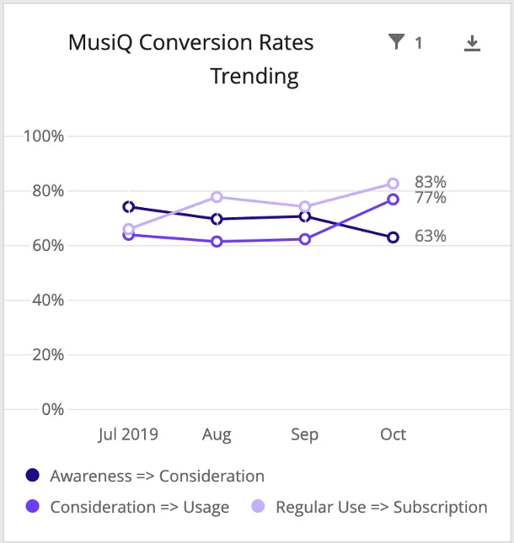This screenshot has width=514, height=543.
Task: Click the 63% data label
Action: point(430,237)
